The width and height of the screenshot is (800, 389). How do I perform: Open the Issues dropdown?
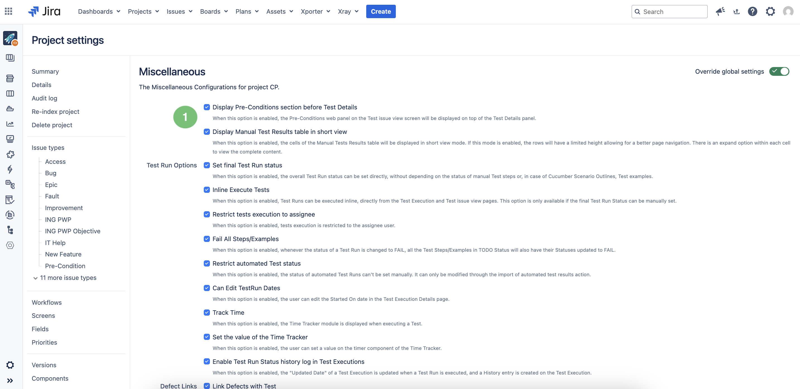tap(179, 11)
